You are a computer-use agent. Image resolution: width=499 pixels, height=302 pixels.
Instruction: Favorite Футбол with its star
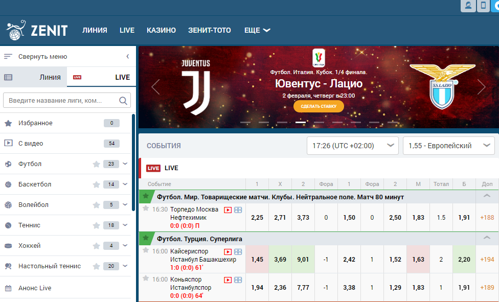96,164
